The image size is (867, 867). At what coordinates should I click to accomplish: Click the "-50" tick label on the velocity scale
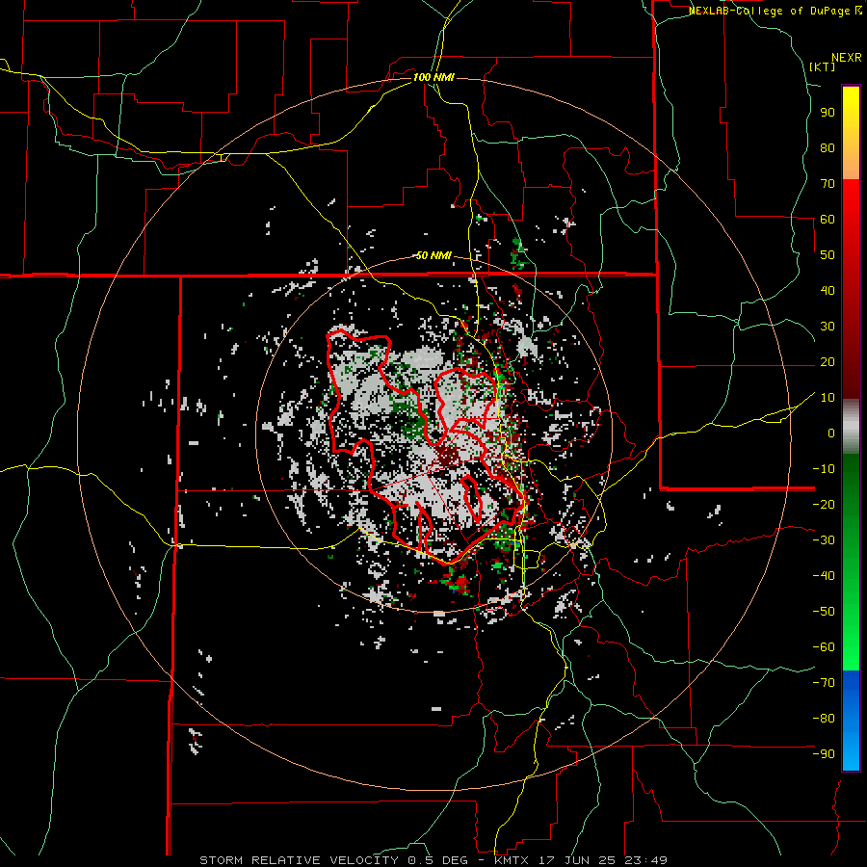coord(824,612)
